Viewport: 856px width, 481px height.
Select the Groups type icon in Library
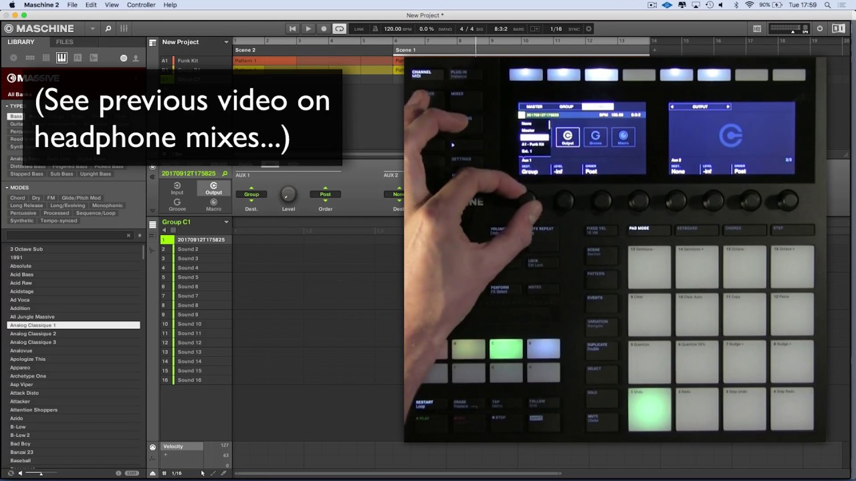click(30, 58)
